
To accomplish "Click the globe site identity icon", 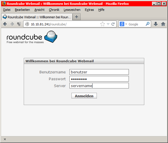I will pyautogui.click(x=27, y=24).
